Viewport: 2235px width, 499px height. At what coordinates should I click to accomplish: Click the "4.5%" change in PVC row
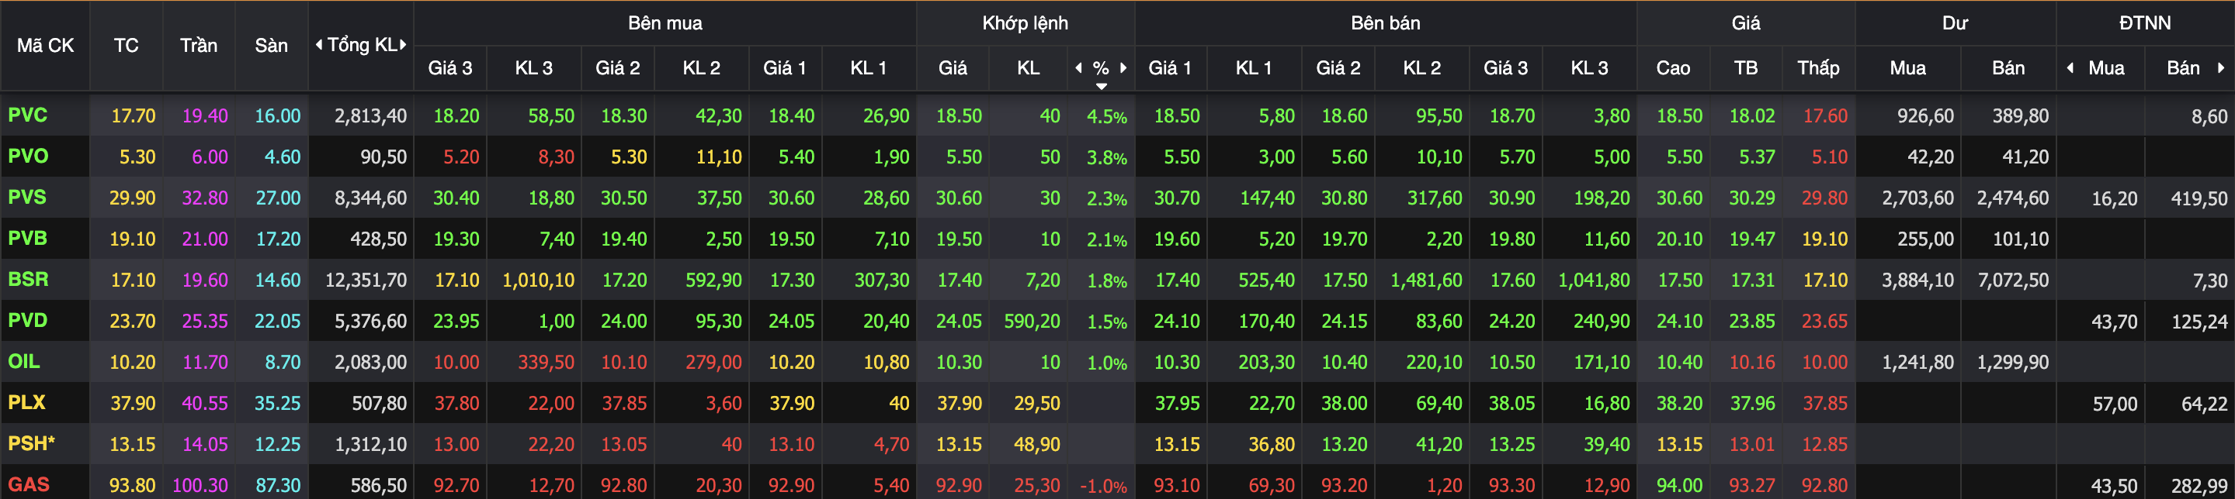[x=1106, y=116]
